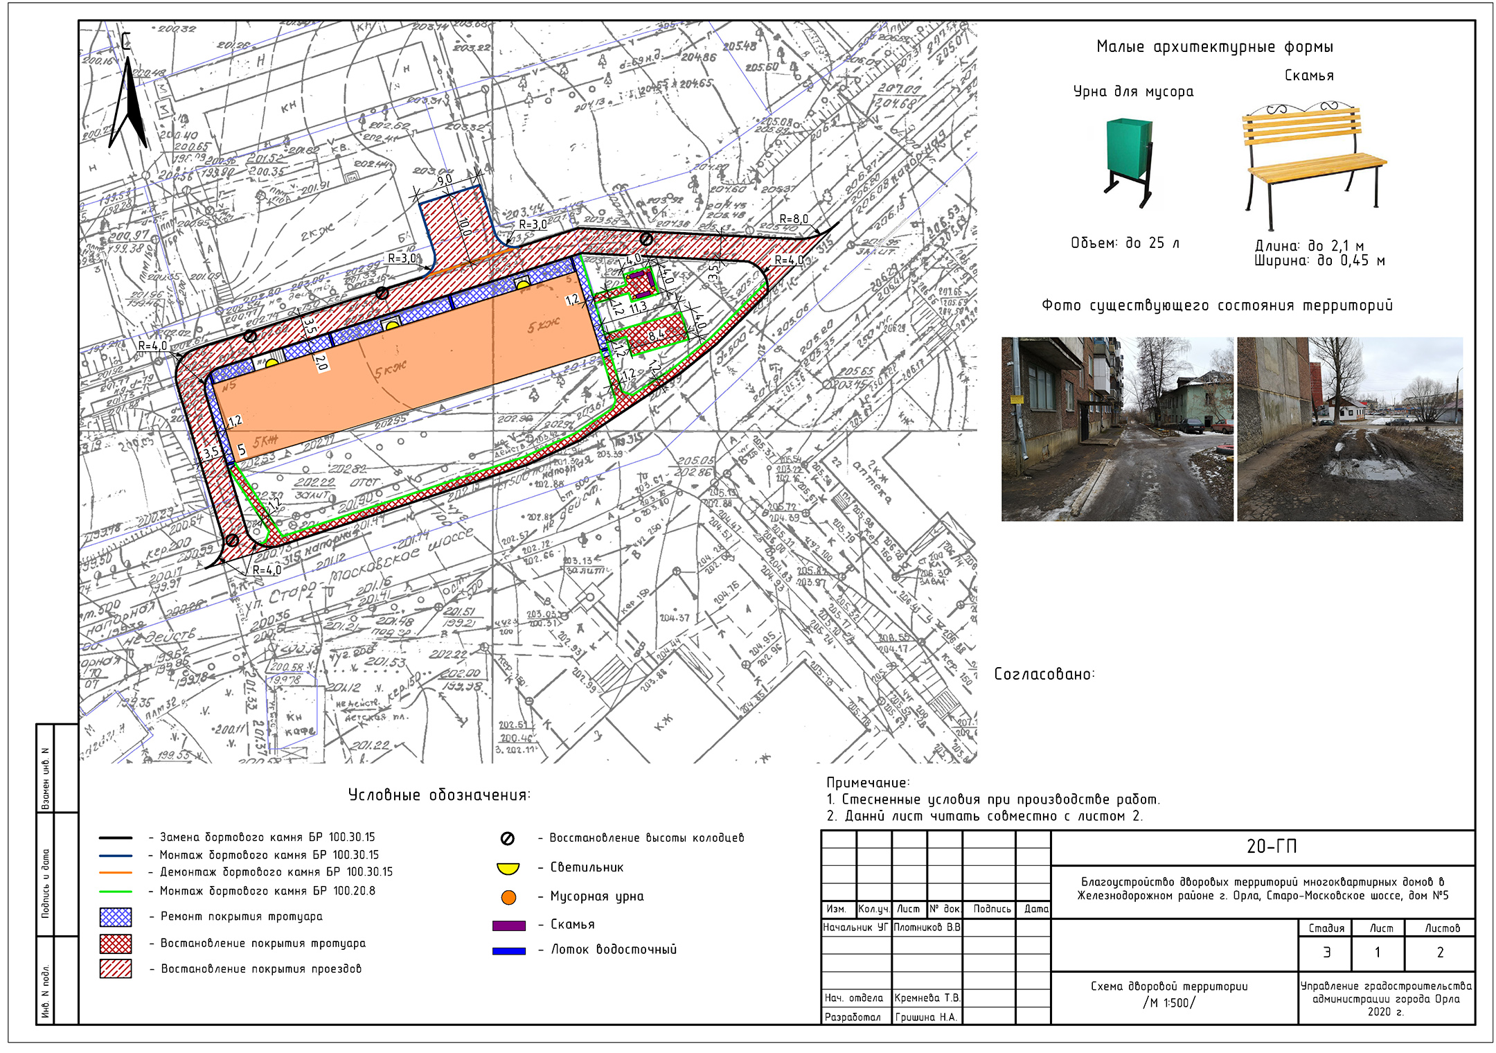Click the 'Длина: до 2,1 м' text
Image resolution: width=1496 pixels, height=1053 pixels.
click(1309, 246)
